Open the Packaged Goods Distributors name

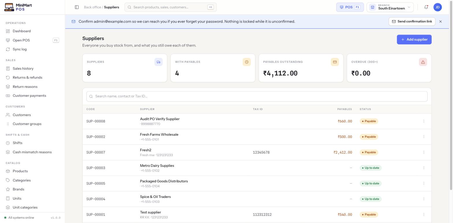(x=164, y=181)
